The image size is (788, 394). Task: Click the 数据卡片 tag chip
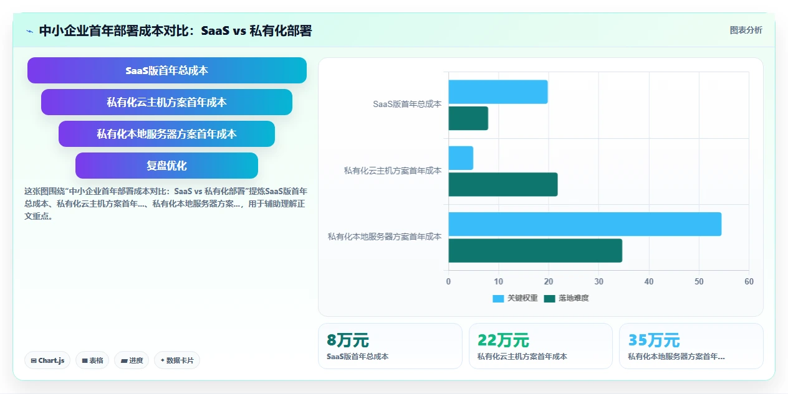[177, 360]
